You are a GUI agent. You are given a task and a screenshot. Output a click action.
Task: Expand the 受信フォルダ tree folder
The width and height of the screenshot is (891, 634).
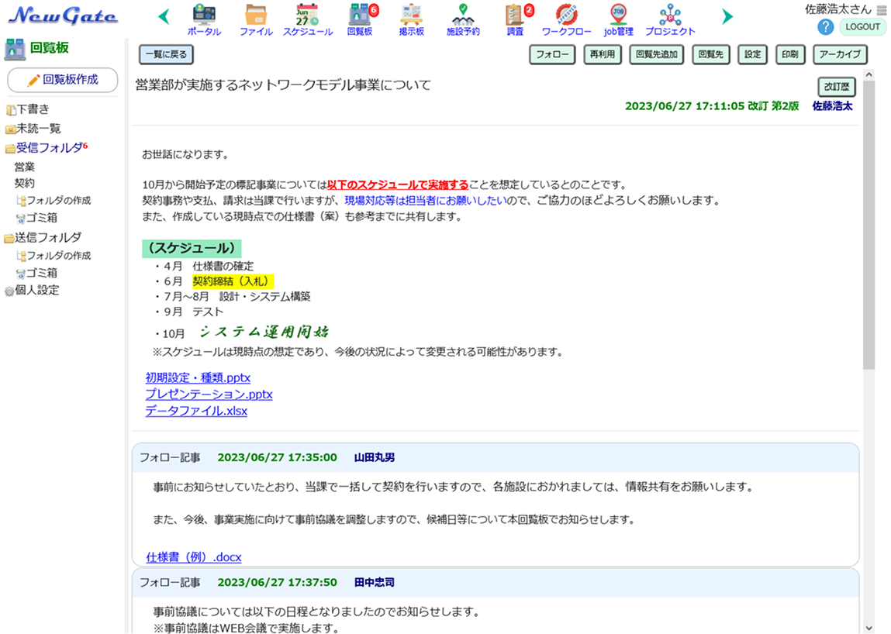tap(10, 149)
